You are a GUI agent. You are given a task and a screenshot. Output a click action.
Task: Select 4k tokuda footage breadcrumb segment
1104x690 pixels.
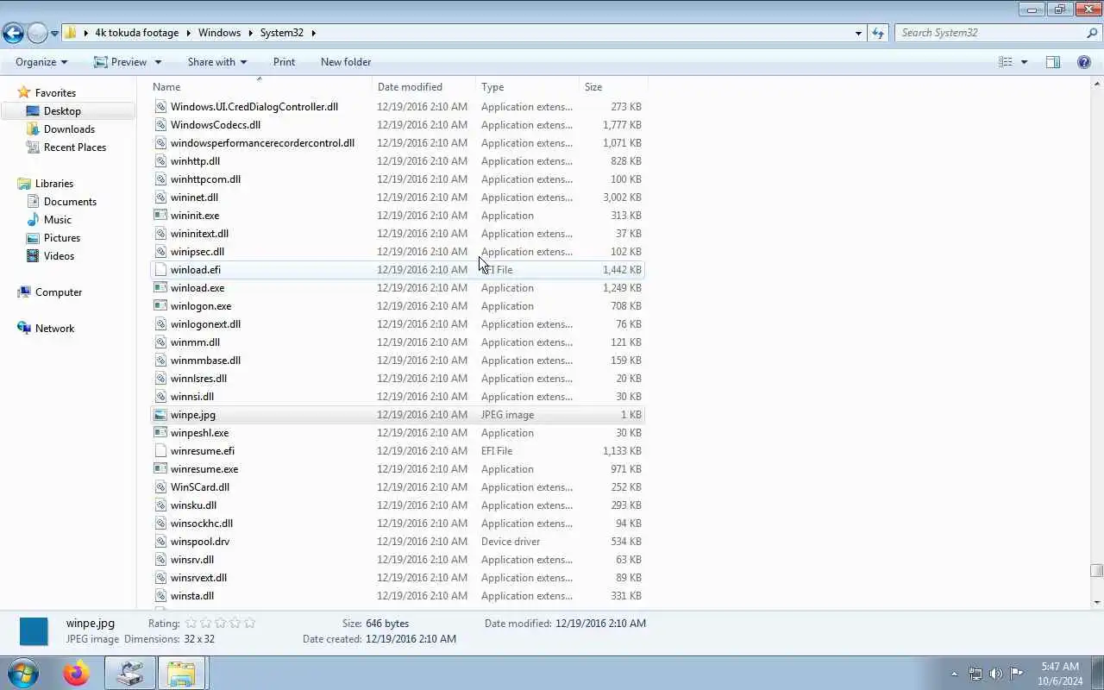[x=136, y=33]
